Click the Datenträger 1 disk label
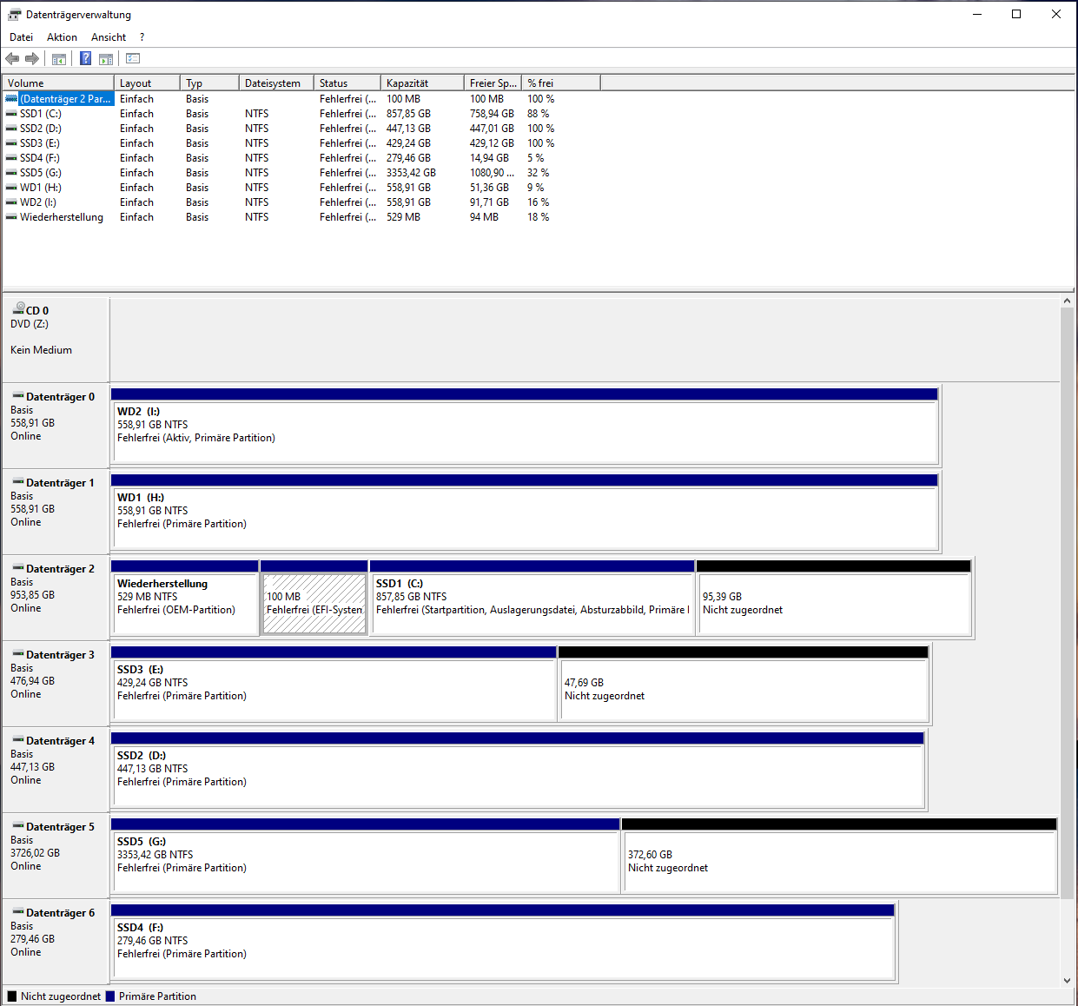The image size is (1078, 1006). coord(60,483)
